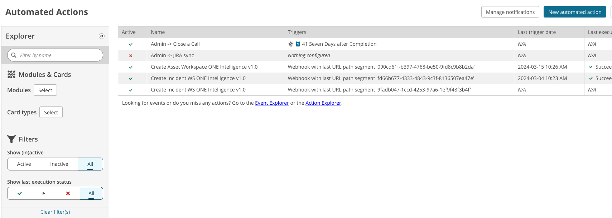
Task: Select the green check status filter
Action: [19, 193]
